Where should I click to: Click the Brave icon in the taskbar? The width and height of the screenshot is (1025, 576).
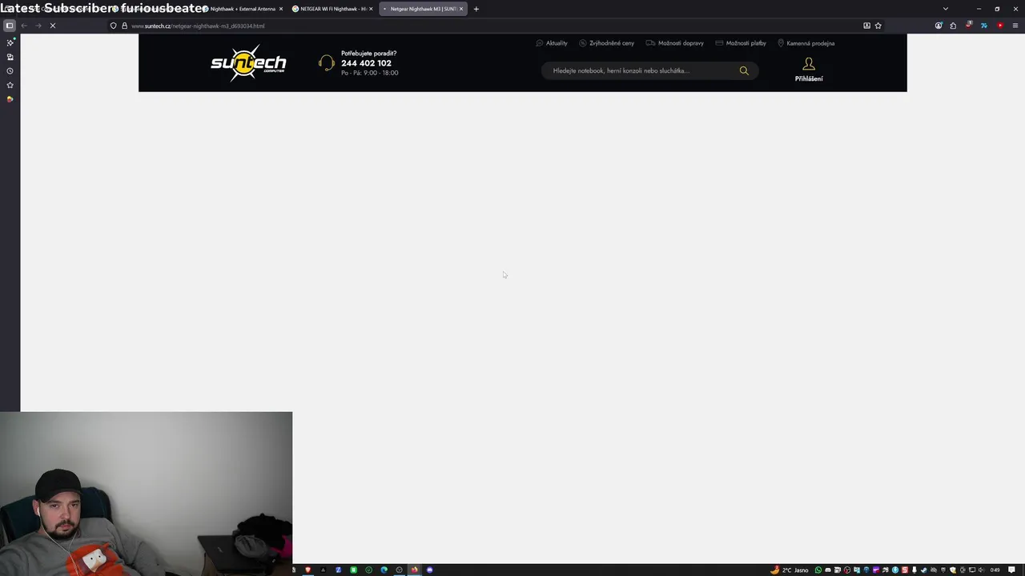pos(307,570)
